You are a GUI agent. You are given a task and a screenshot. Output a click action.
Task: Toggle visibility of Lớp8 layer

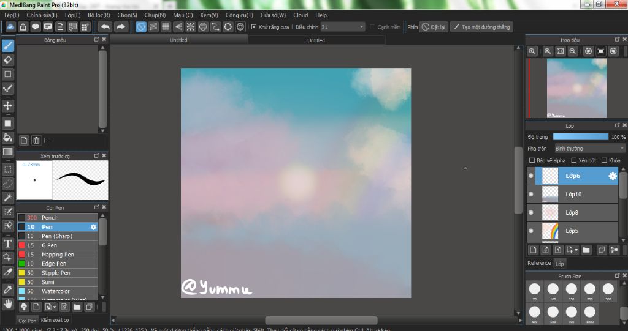(531, 213)
